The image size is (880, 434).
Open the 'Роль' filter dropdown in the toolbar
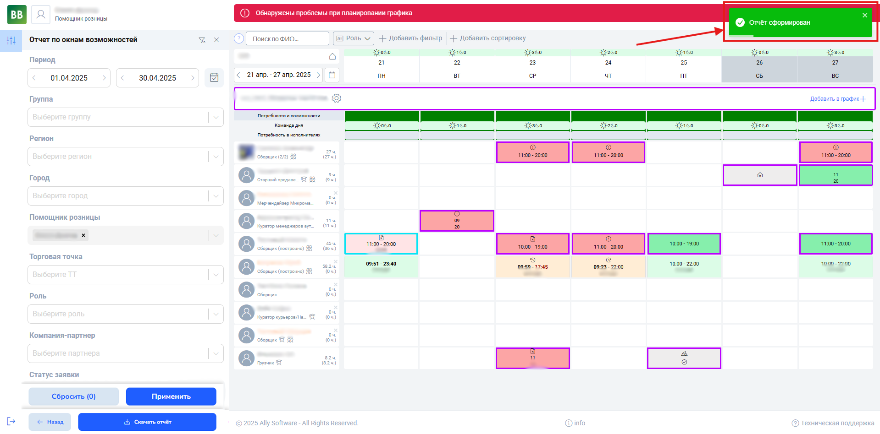click(353, 38)
